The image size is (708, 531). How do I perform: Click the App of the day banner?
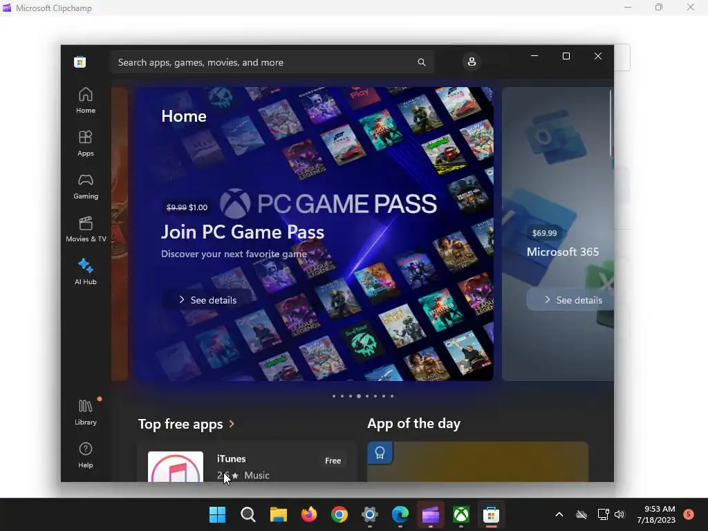[x=478, y=462]
